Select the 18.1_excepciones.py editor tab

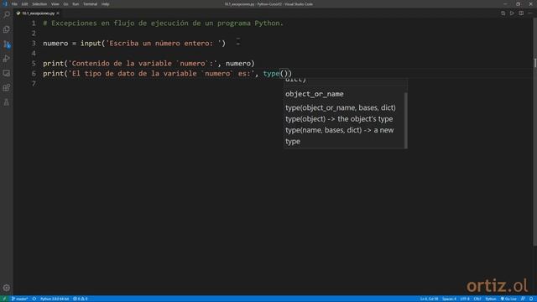tap(38, 13)
